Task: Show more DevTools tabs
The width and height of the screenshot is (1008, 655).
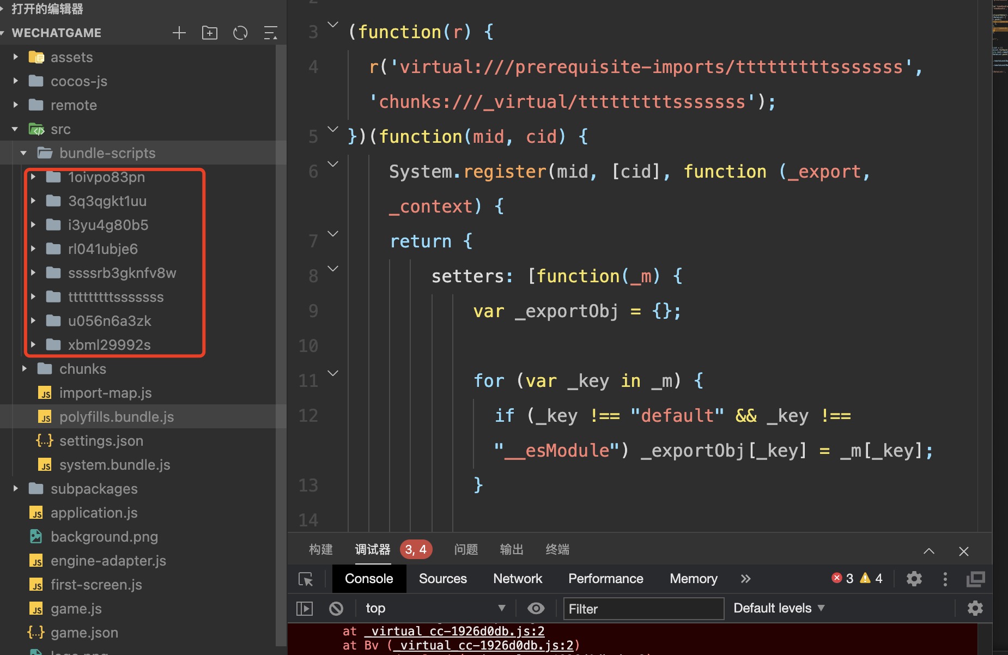Action: [746, 579]
